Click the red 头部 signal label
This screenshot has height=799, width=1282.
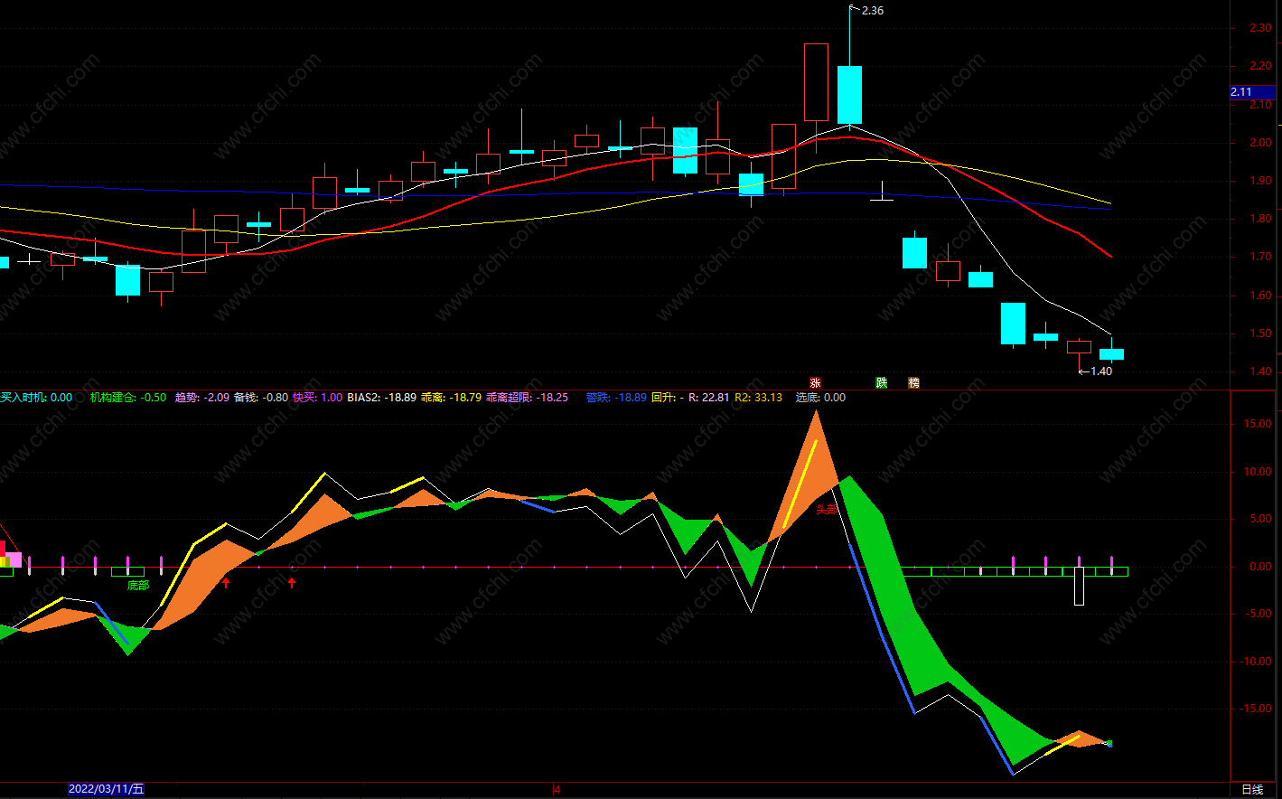pos(827,510)
